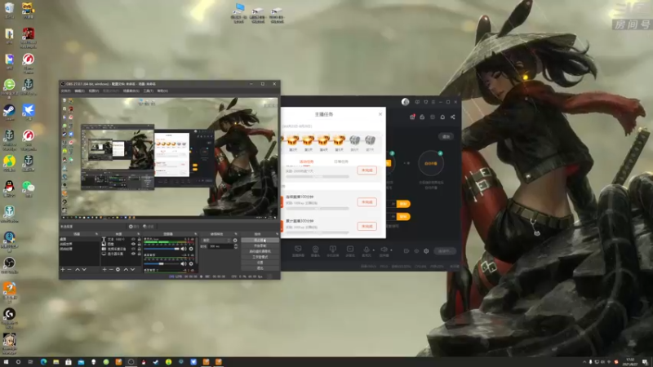Close the streamer tasks popup
This screenshot has height=367, width=653.
[x=380, y=114]
